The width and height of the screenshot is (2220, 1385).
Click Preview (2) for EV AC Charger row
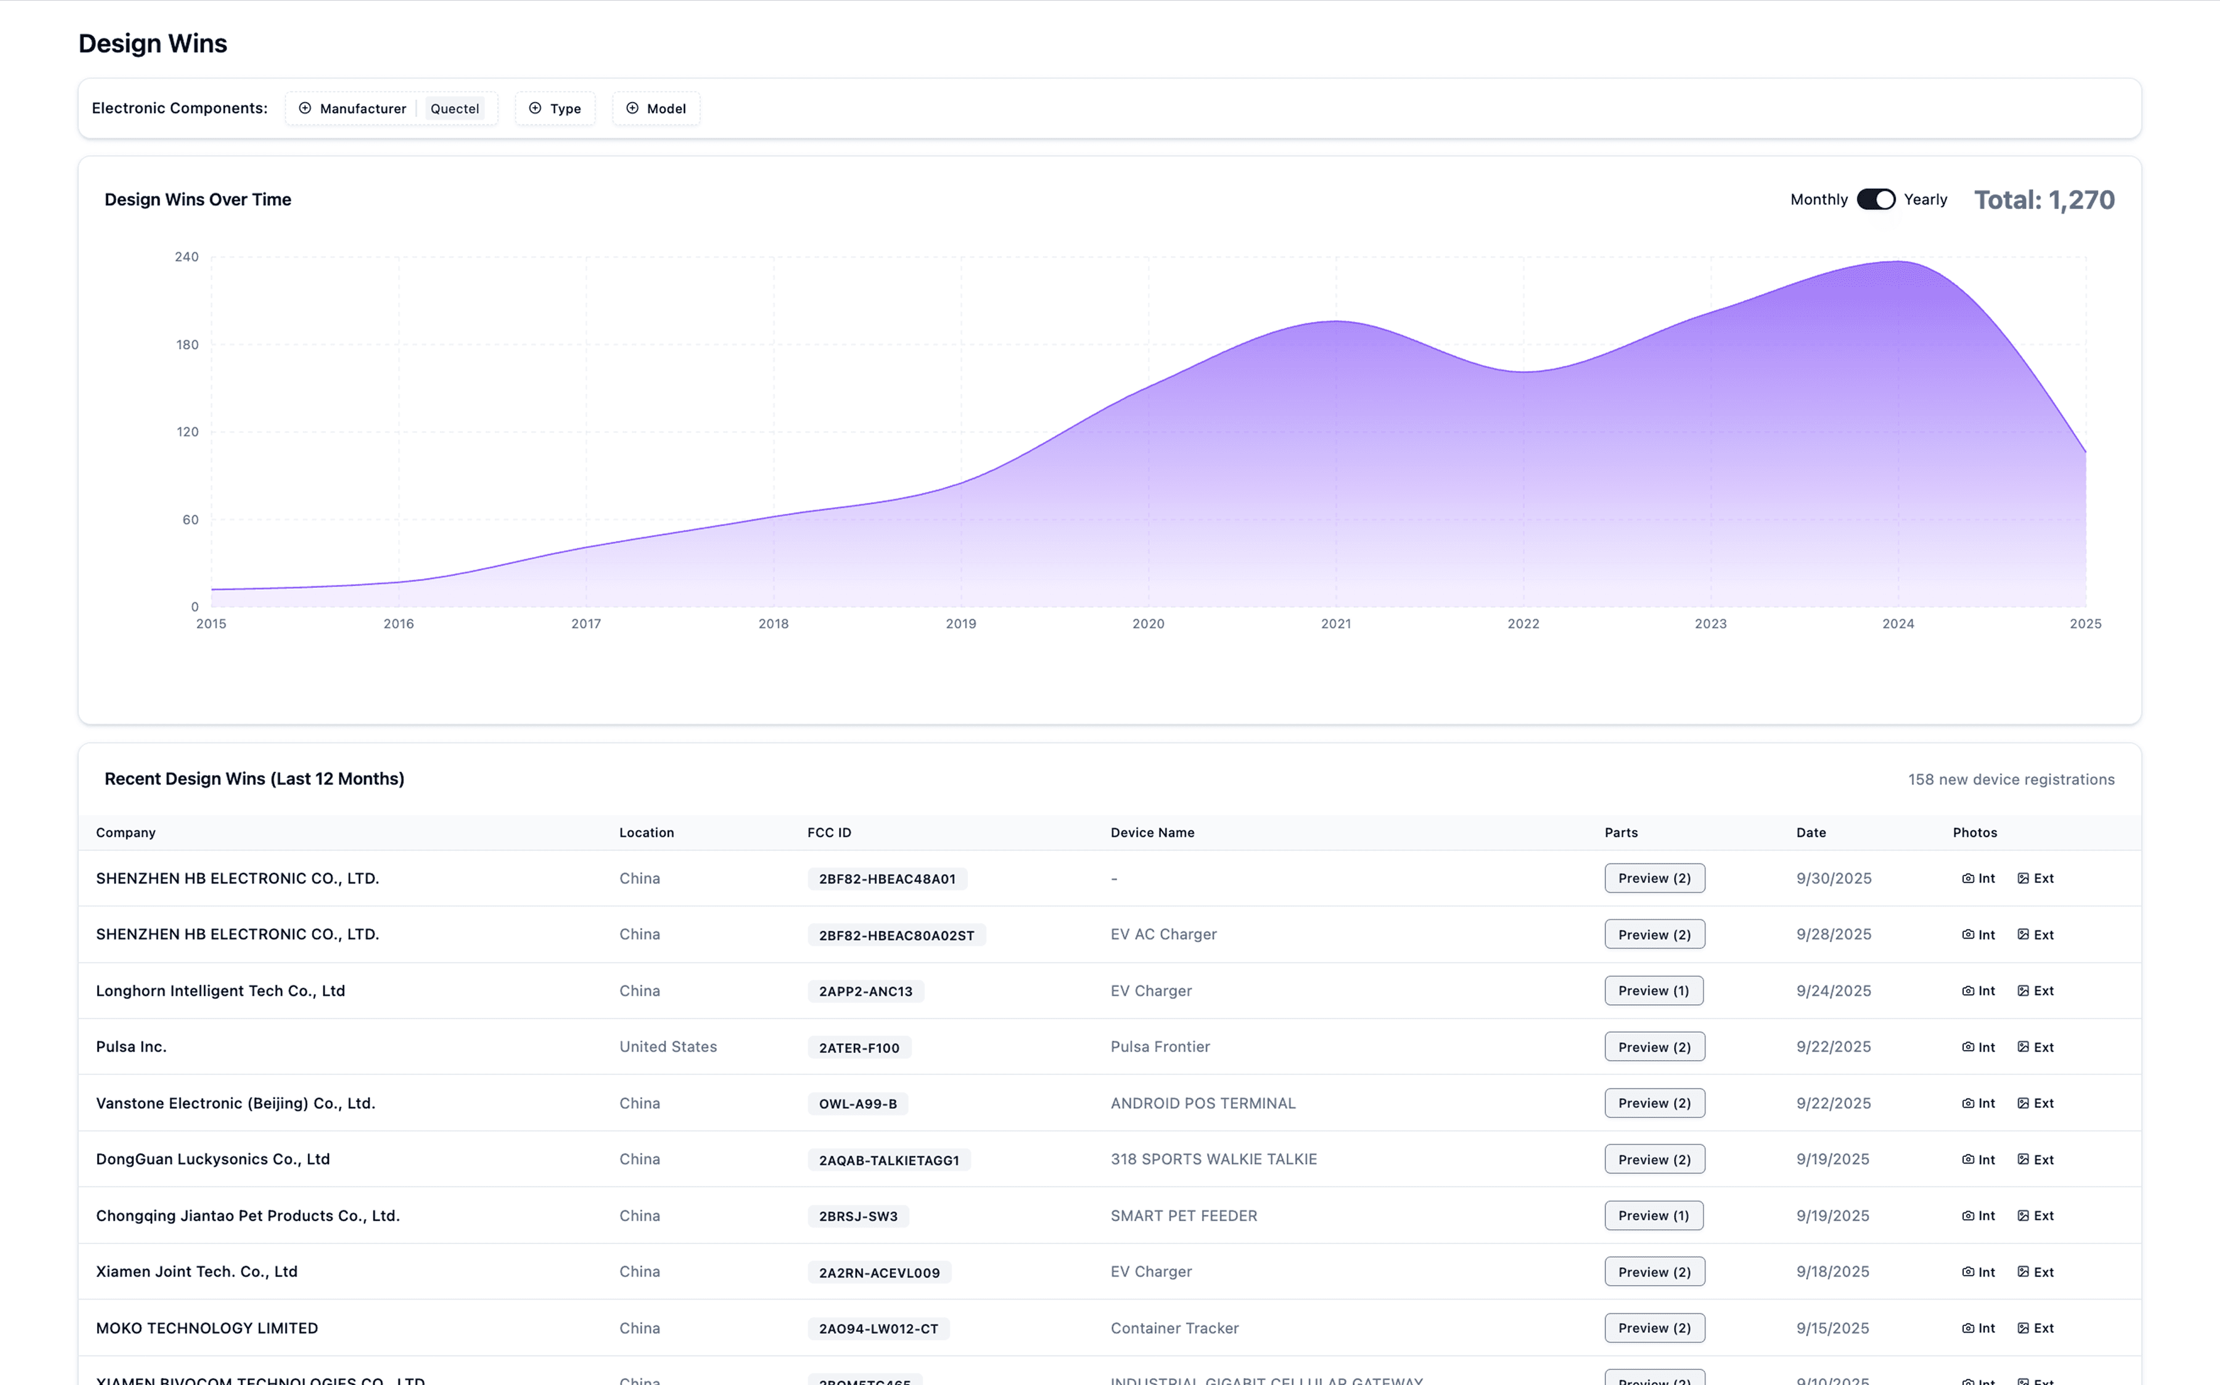[x=1654, y=934]
